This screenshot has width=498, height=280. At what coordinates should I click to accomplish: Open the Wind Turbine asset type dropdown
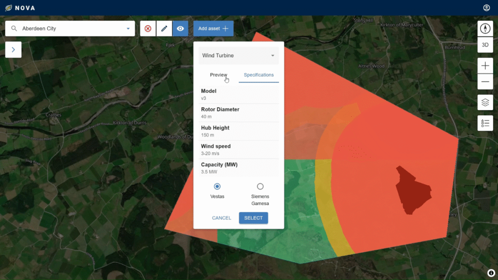238,56
